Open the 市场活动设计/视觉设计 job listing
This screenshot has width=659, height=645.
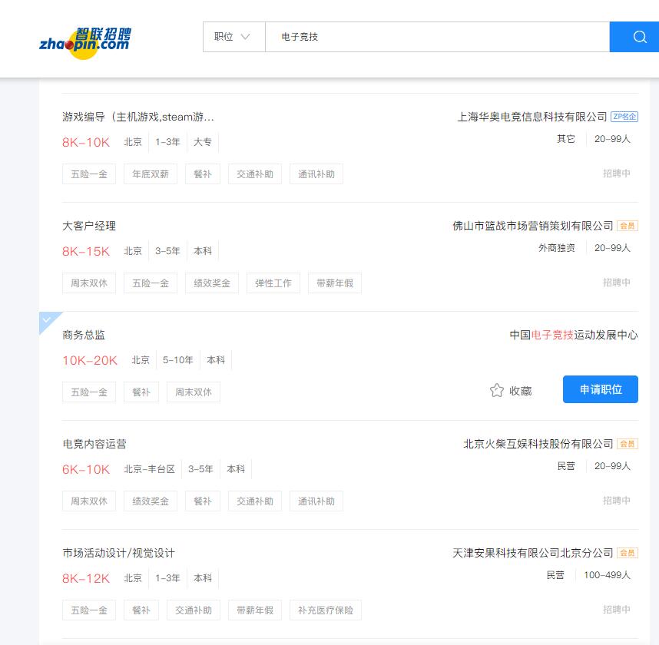(x=118, y=553)
